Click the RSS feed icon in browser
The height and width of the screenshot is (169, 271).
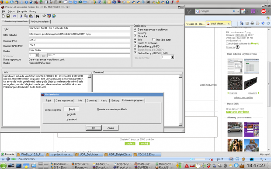point(247,23)
